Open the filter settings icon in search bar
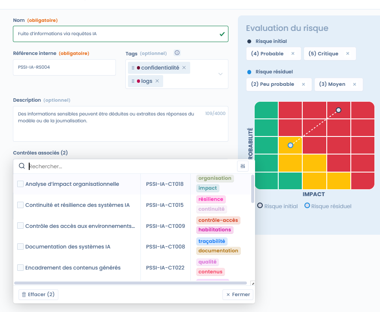380x312 pixels. click(243, 166)
